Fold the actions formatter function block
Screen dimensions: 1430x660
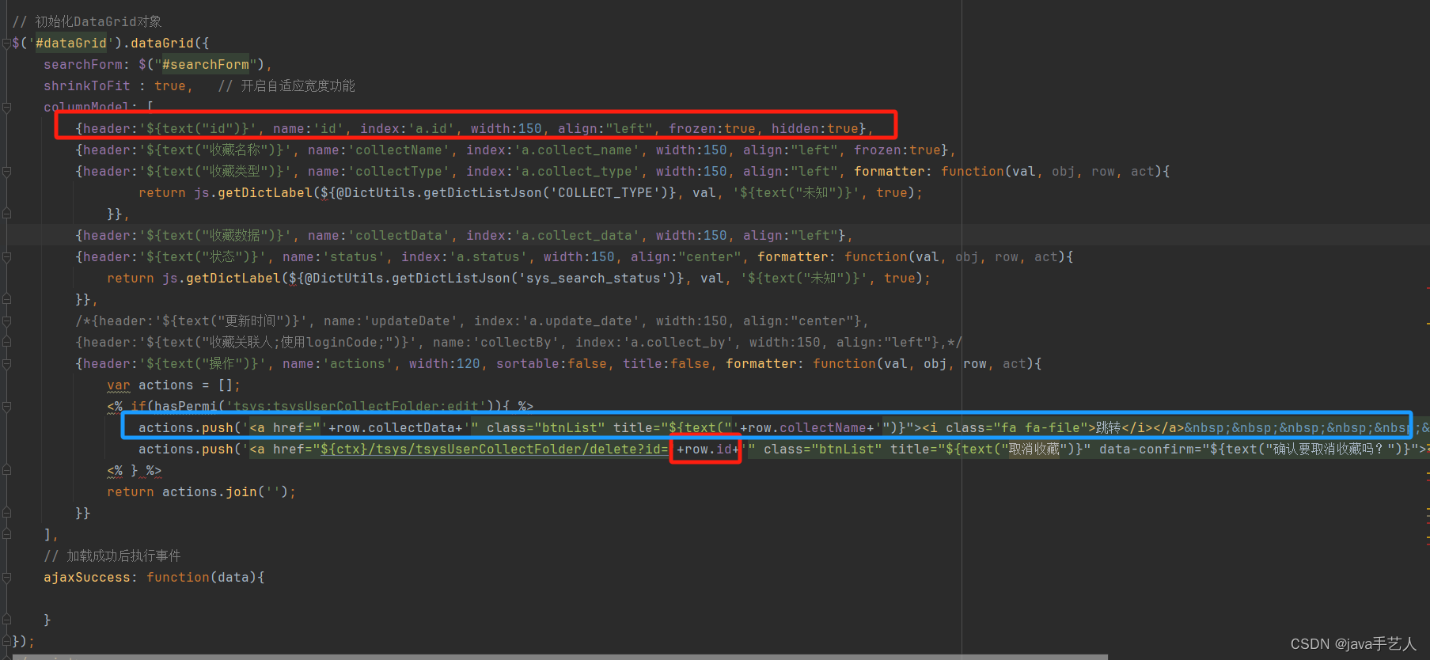coord(6,364)
